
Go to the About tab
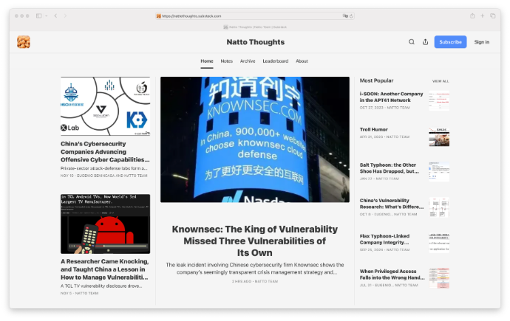click(302, 61)
